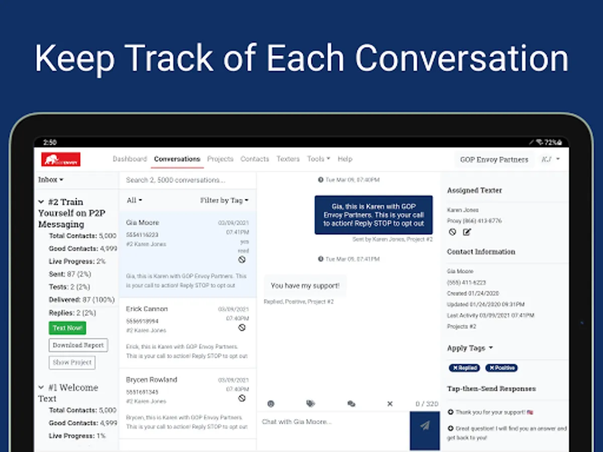Open Projects tab
This screenshot has height=452, width=603.
(x=220, y=159)
